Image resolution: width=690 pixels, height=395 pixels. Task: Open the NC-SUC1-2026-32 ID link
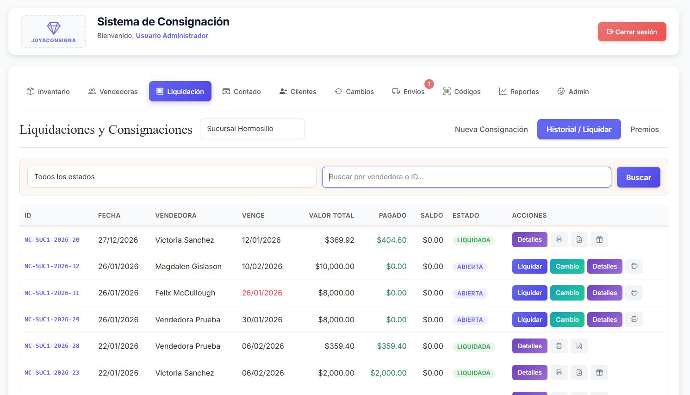[52, 266]
